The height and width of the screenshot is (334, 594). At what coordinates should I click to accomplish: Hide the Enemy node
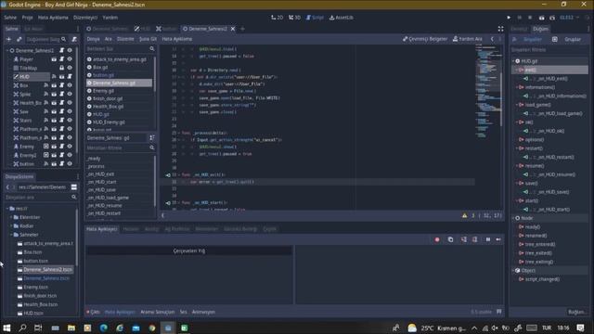tap(70, 147)
